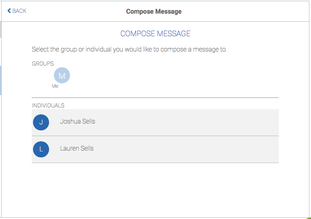311x219 pixels.
Task: Click the GROUPS section label
Action: (x=43, y=64)
